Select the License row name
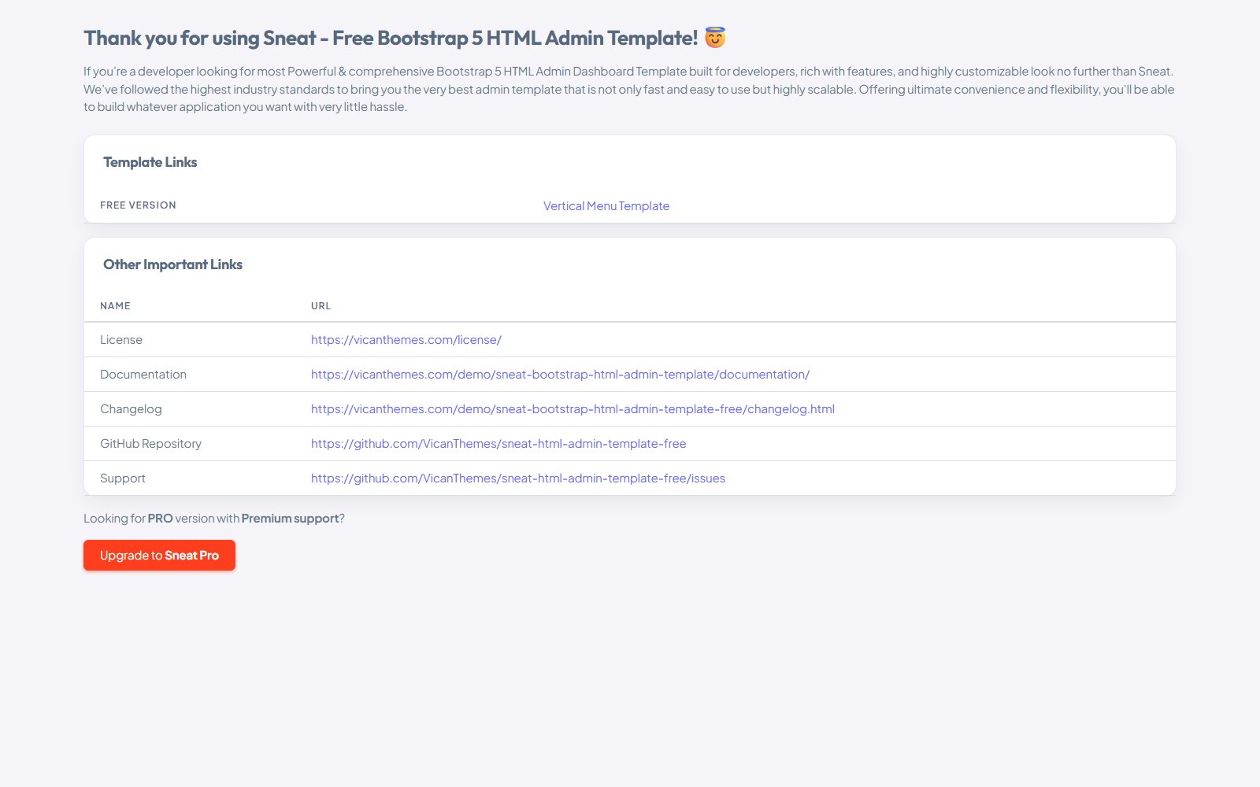Viewport: 1260px width, 787px height. [x=121, y=340]
